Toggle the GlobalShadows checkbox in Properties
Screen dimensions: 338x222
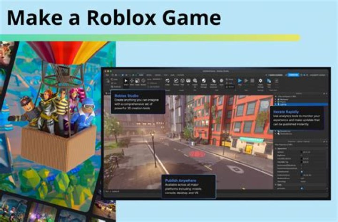pos(301,172)
